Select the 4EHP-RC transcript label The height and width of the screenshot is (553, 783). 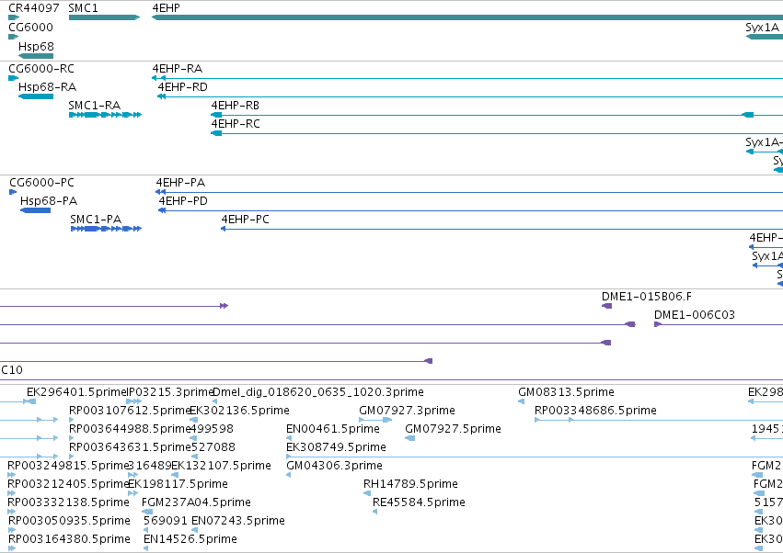236,124
